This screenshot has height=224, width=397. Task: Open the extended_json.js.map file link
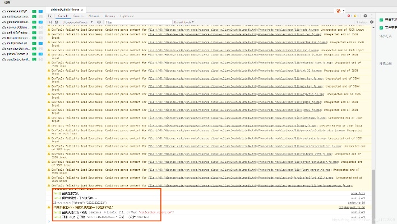point(241,63)
